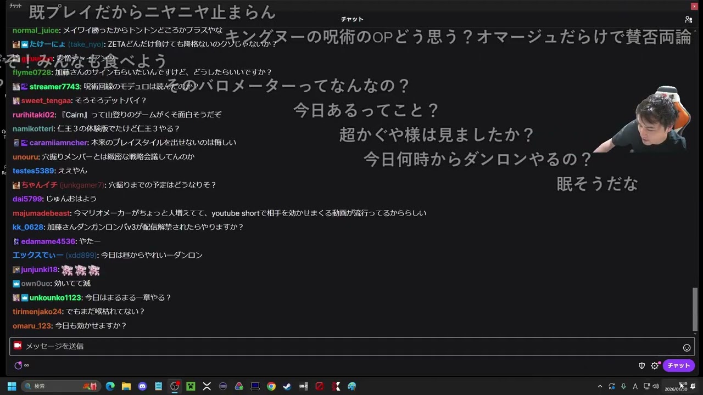
Task: Open chat settings gear icon
Action: click(x=655, y=365)
